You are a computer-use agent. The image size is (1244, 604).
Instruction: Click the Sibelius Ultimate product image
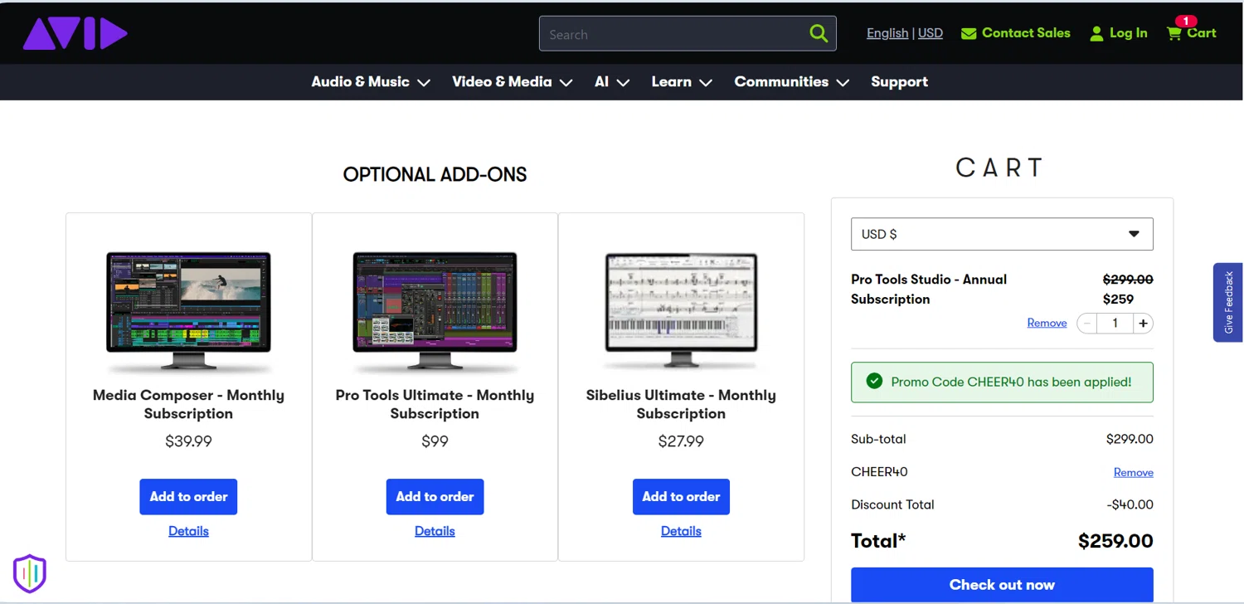(681, 311)
